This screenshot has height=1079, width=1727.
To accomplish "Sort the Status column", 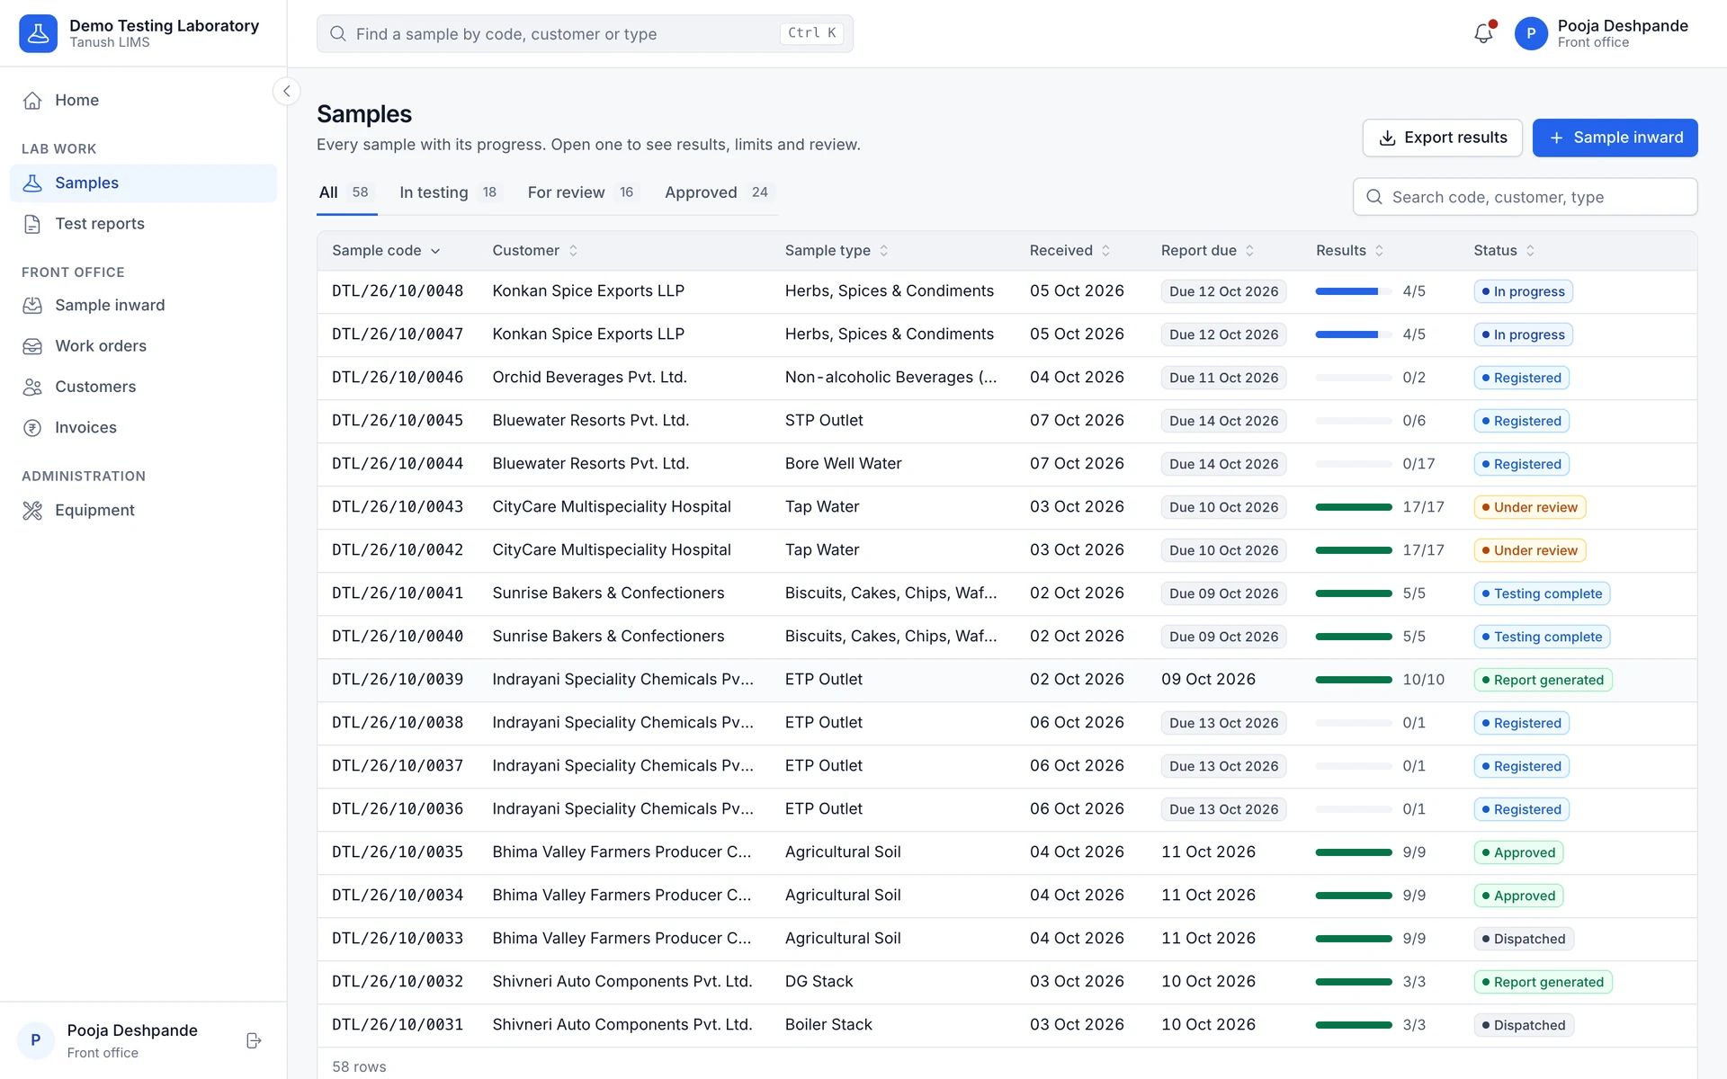I will click(1530, 251).
